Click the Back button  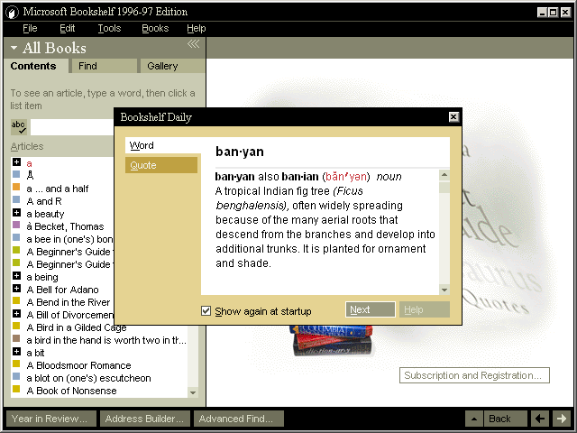(506, 419)
